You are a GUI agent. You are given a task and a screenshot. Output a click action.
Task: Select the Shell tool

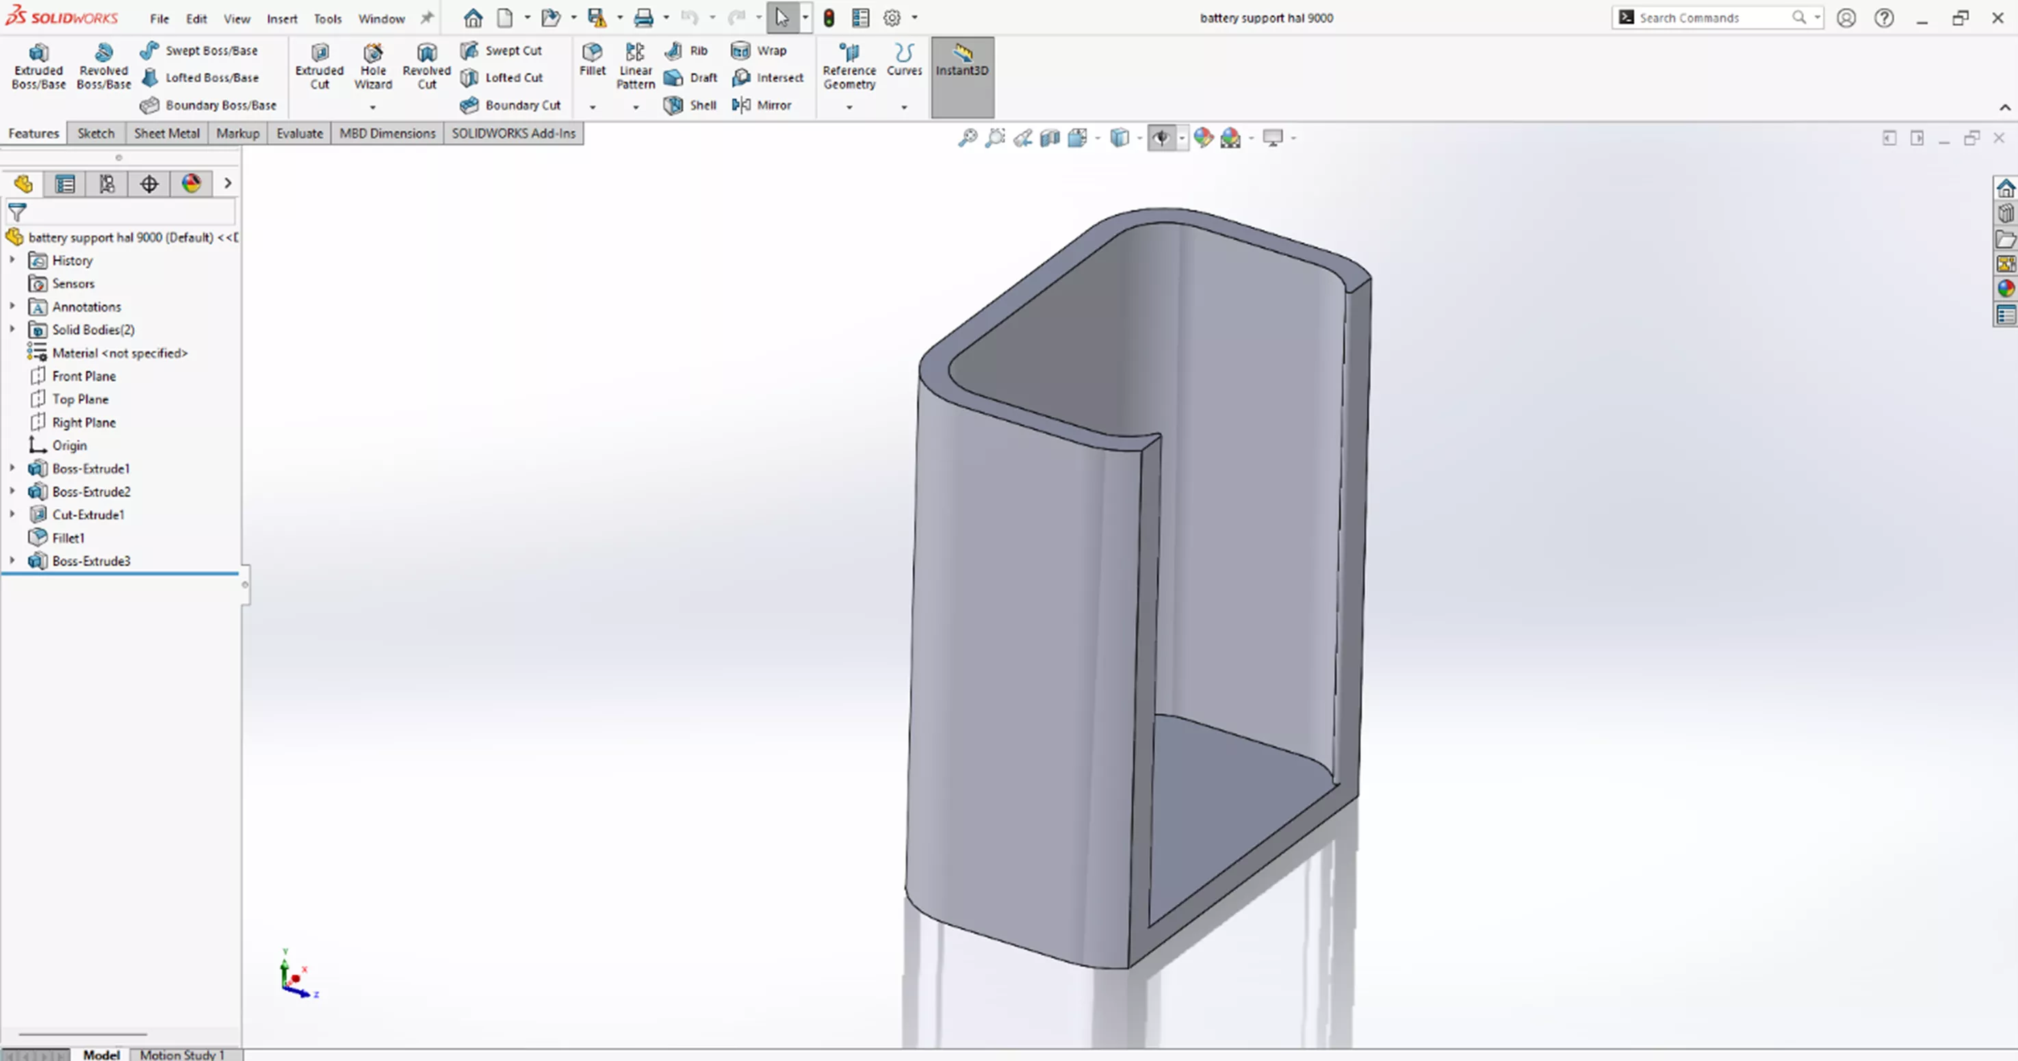(x=689, y=105)
